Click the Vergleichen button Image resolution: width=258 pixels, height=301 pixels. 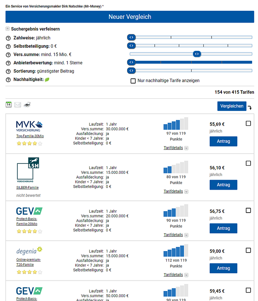pyautogui.click(x=232, y=106)
